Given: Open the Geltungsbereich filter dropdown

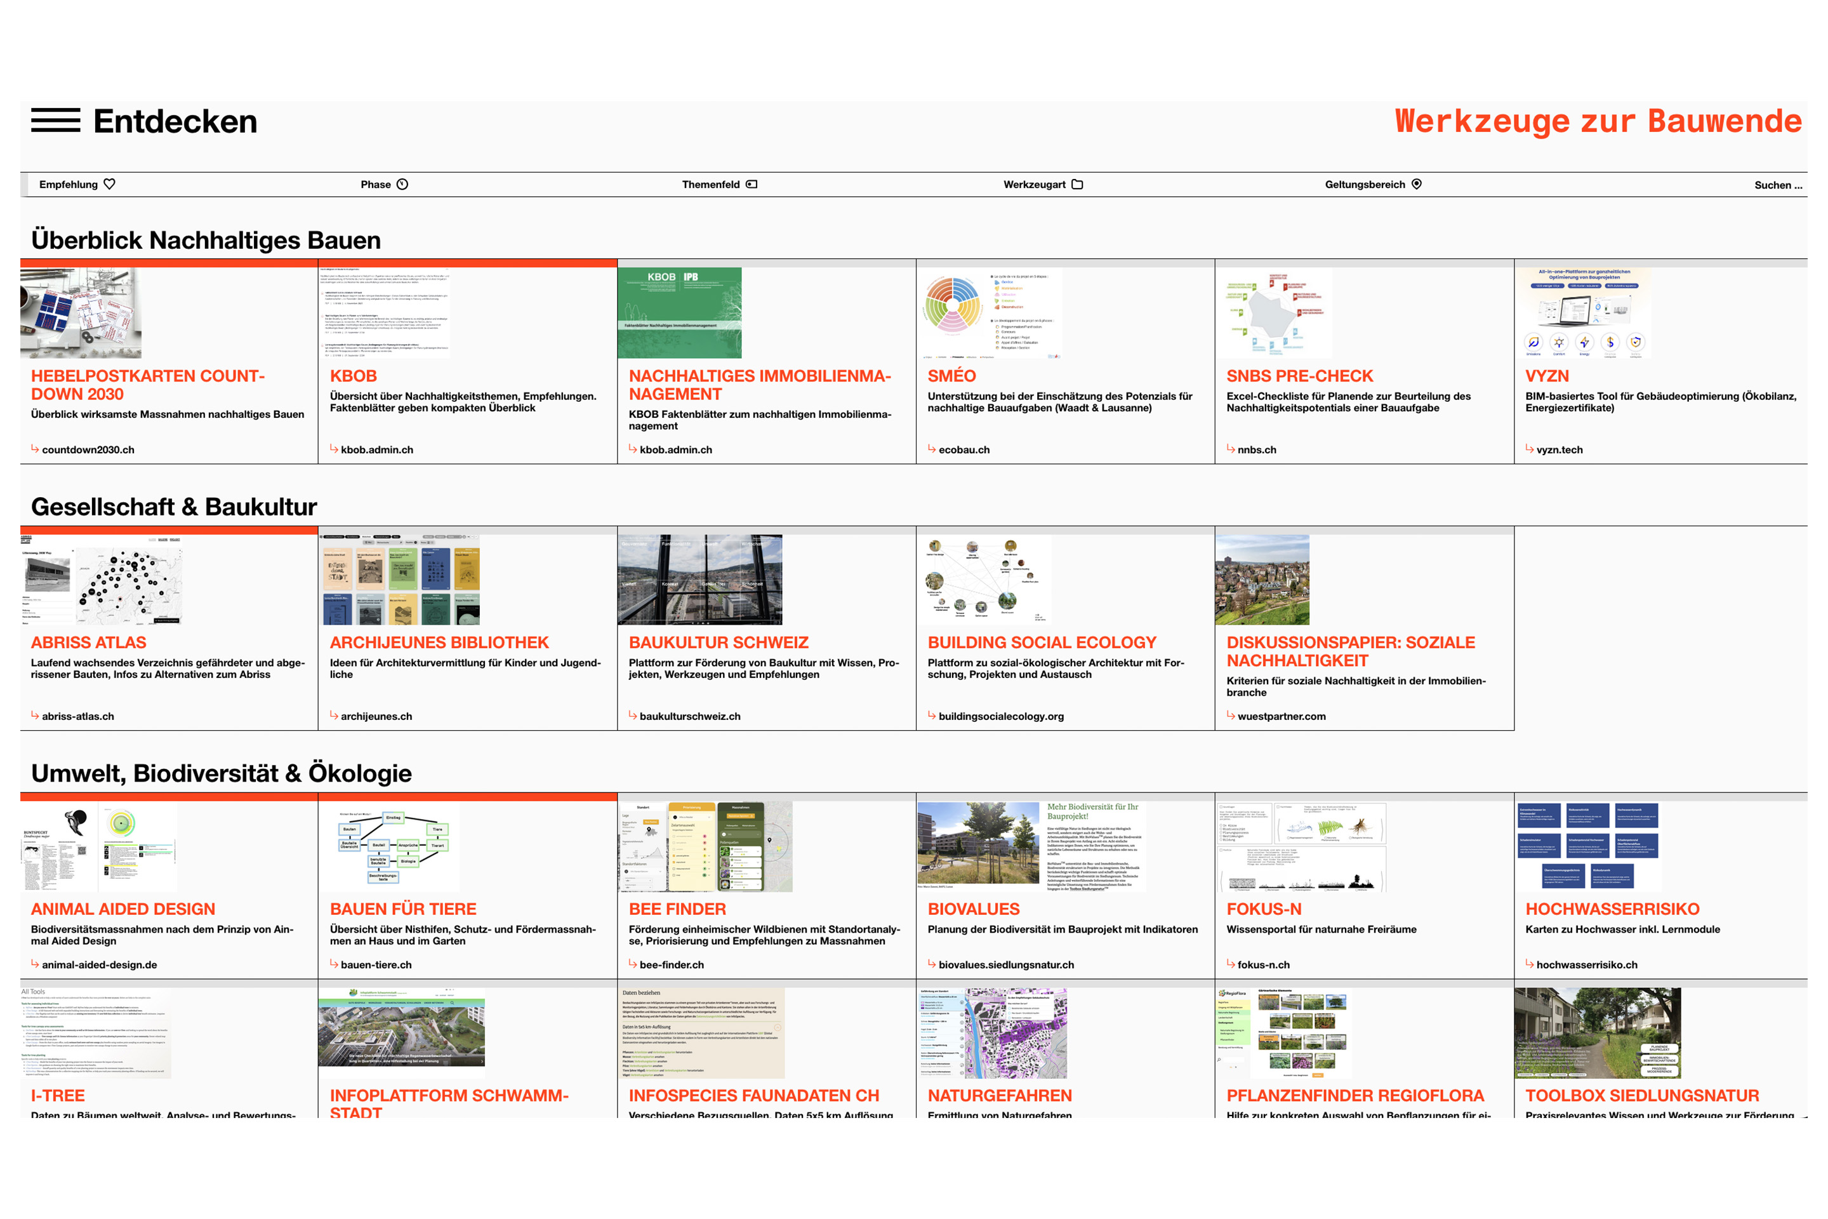Looking at the screenshot, I should click(1365, 184).
